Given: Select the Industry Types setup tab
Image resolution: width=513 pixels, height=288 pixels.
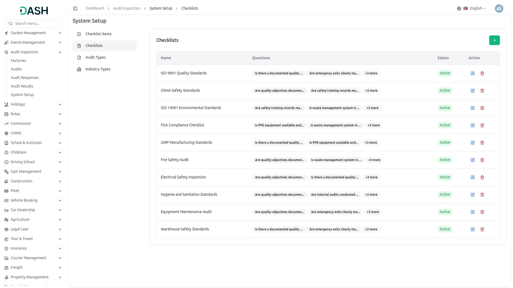Looking at the screenshot, I should 98,69.
